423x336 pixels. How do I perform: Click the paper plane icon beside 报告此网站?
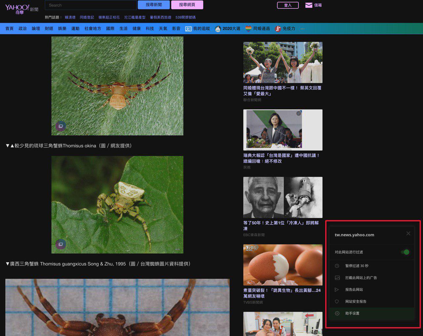point(337,289)
